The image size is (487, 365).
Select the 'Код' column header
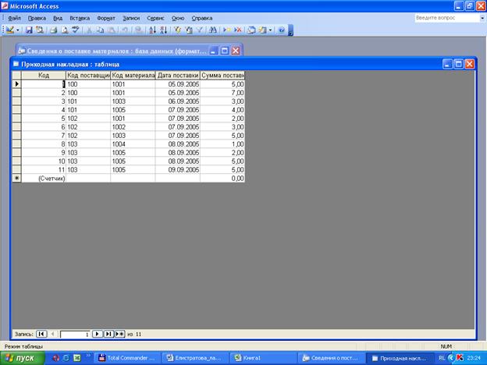tap(44, 75)
